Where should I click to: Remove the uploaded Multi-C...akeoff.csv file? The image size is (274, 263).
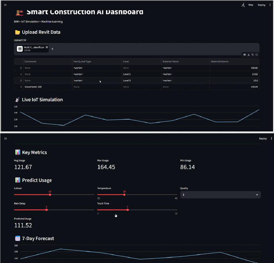(x=47, y=47)
